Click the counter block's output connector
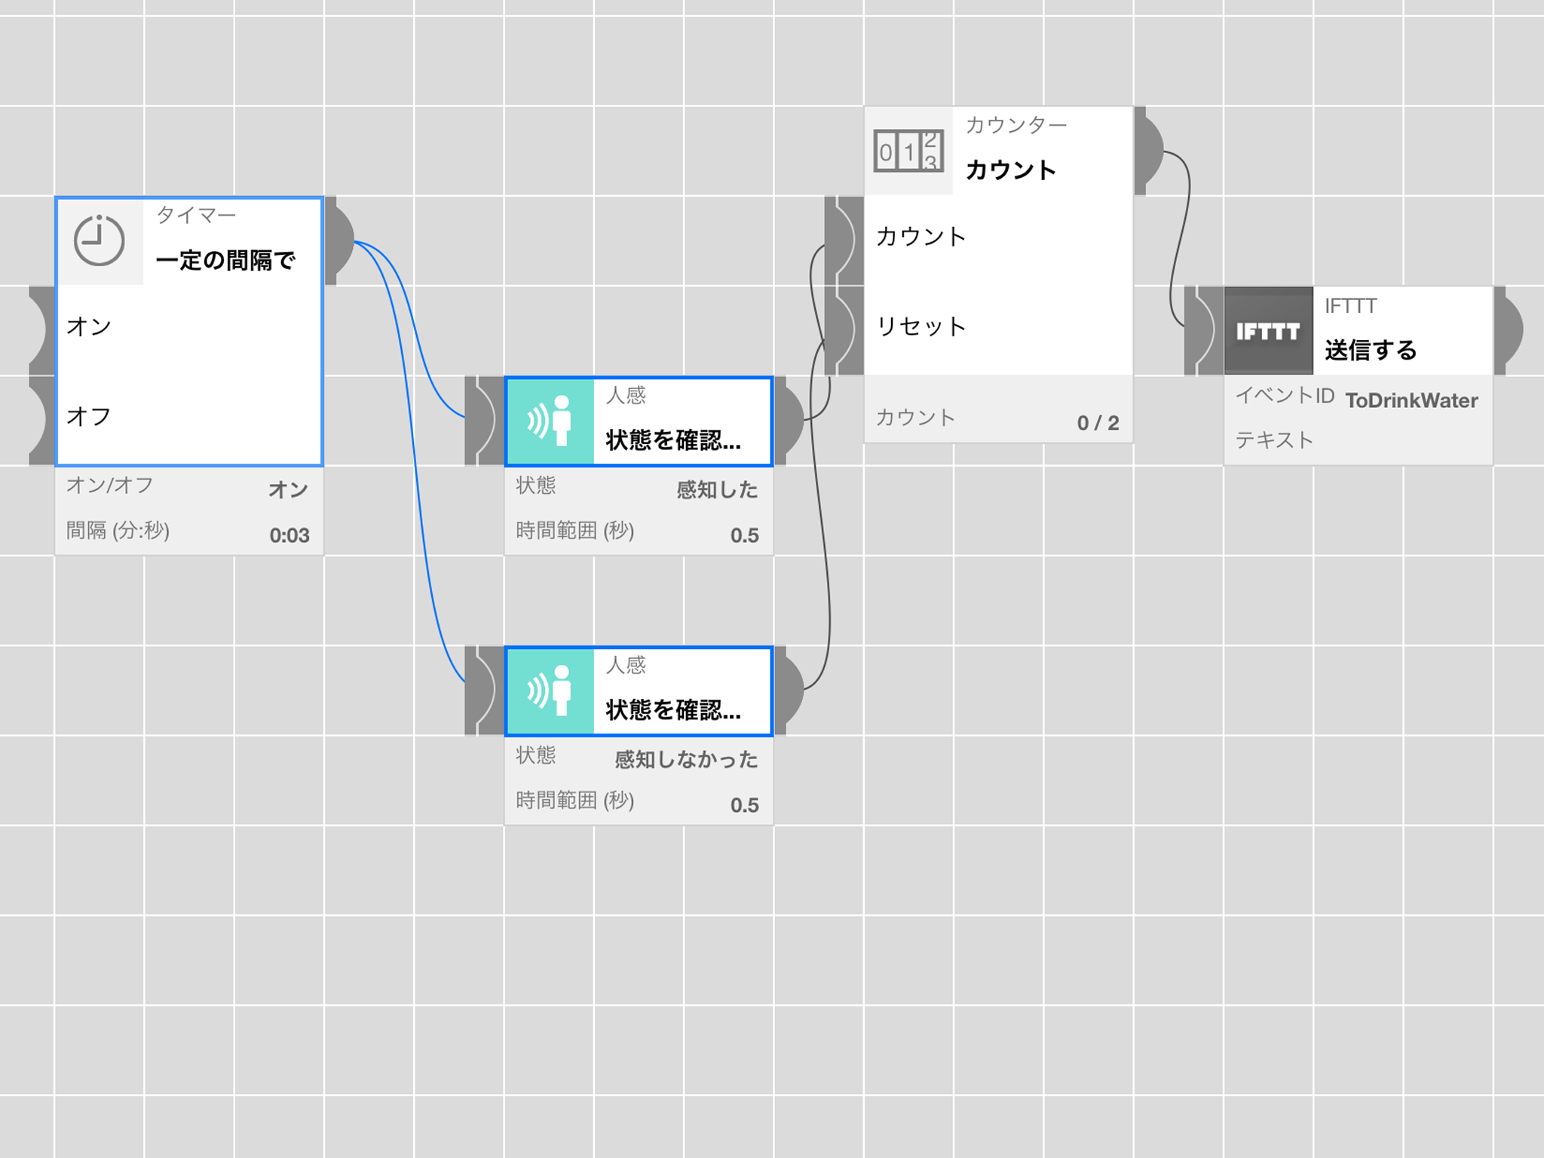The height and width of the screenshot is (1158, 1544). point(1149,151)
